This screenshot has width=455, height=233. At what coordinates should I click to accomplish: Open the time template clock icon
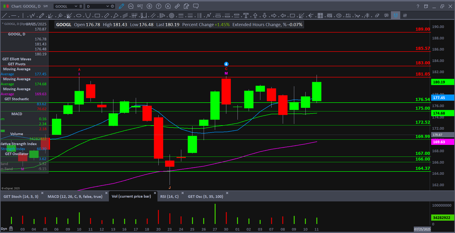(x=113, y=6)
